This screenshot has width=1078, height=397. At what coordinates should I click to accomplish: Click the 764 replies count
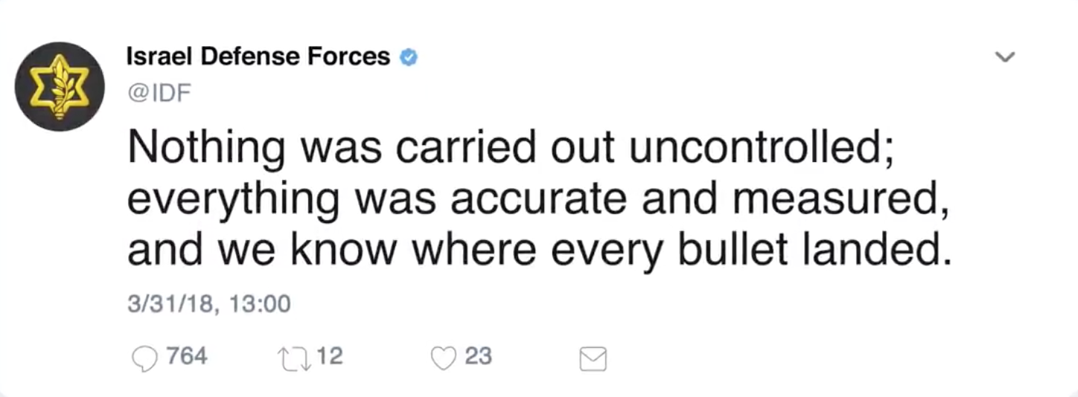coord(186,357)
